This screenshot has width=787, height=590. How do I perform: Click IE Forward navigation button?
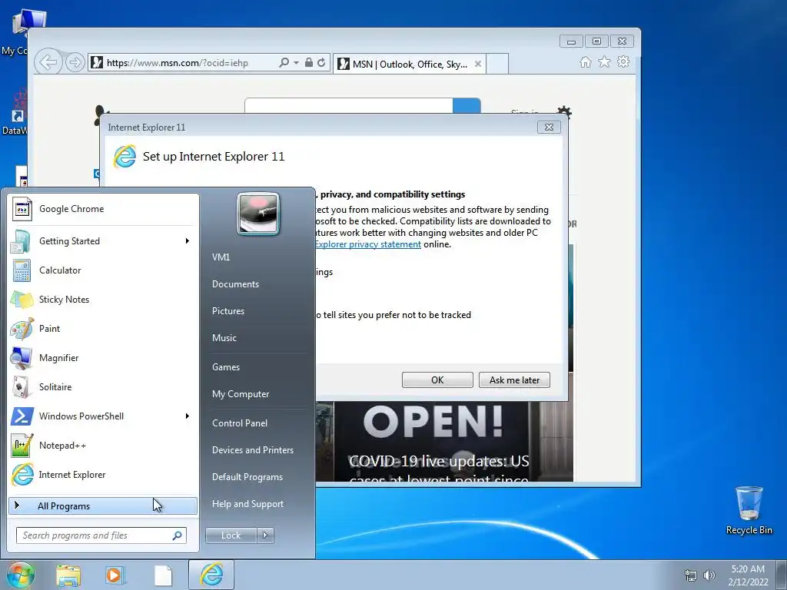(75, 62)
